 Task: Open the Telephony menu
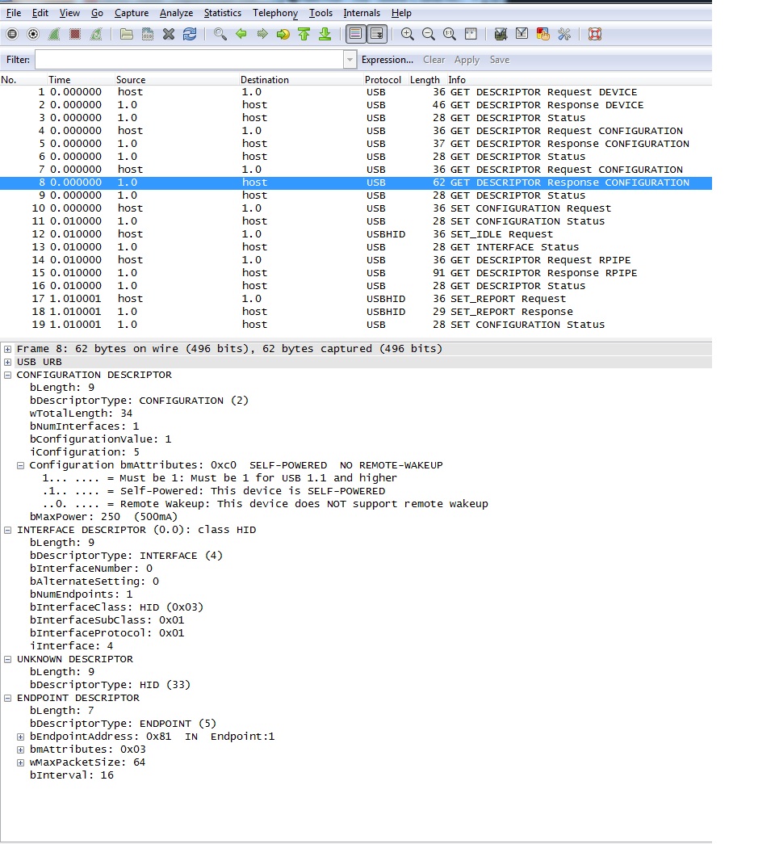coord(275,13)
